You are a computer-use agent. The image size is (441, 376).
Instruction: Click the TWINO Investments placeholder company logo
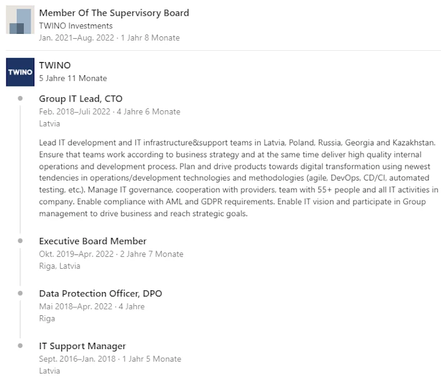(x=20, y=21)
